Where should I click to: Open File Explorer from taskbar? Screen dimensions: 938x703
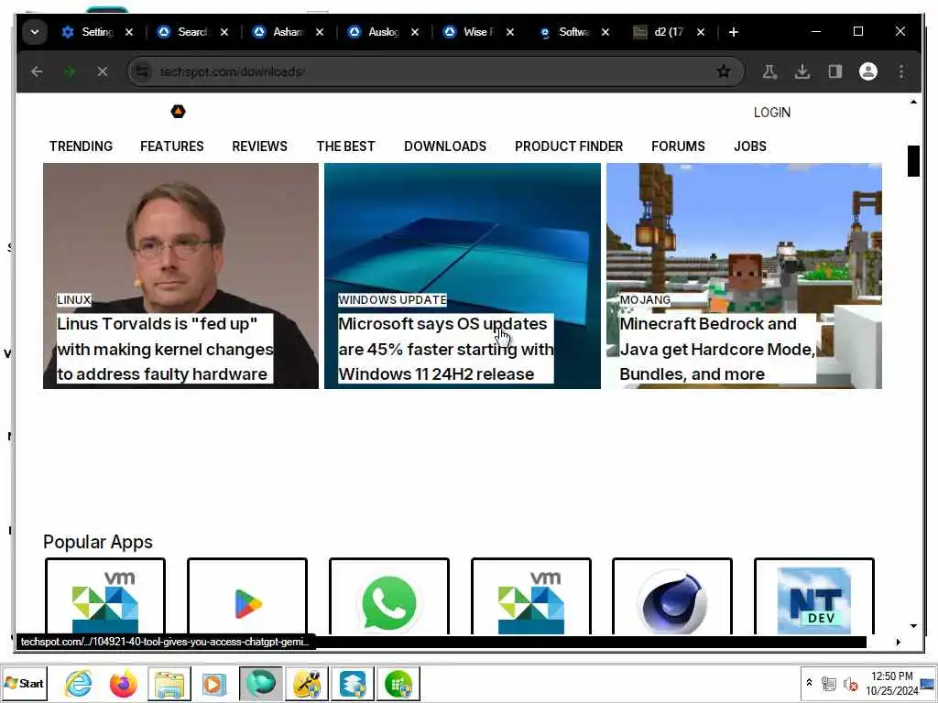[x=169, y=683]
